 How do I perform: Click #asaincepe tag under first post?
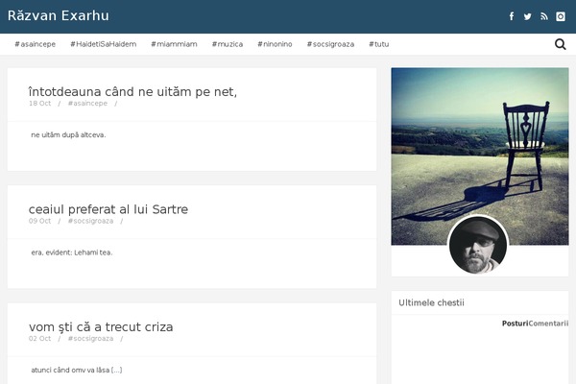click(87, 103)
